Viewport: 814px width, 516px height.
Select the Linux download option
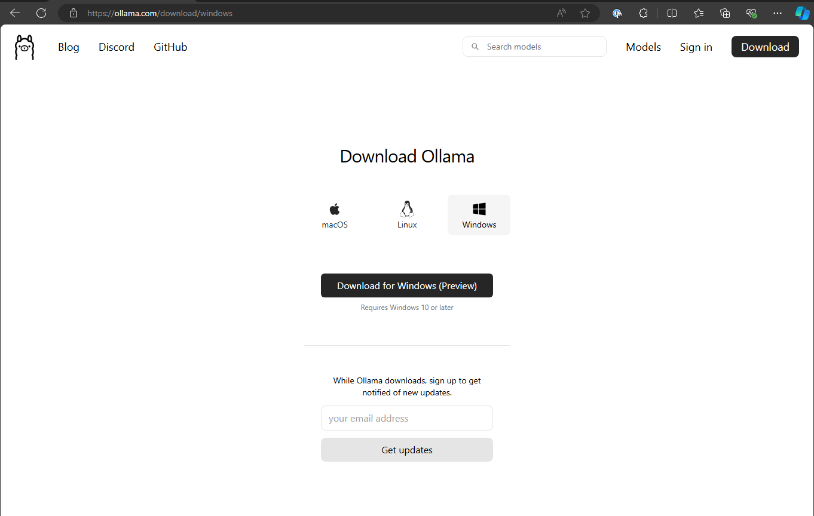tap(407, 216)
